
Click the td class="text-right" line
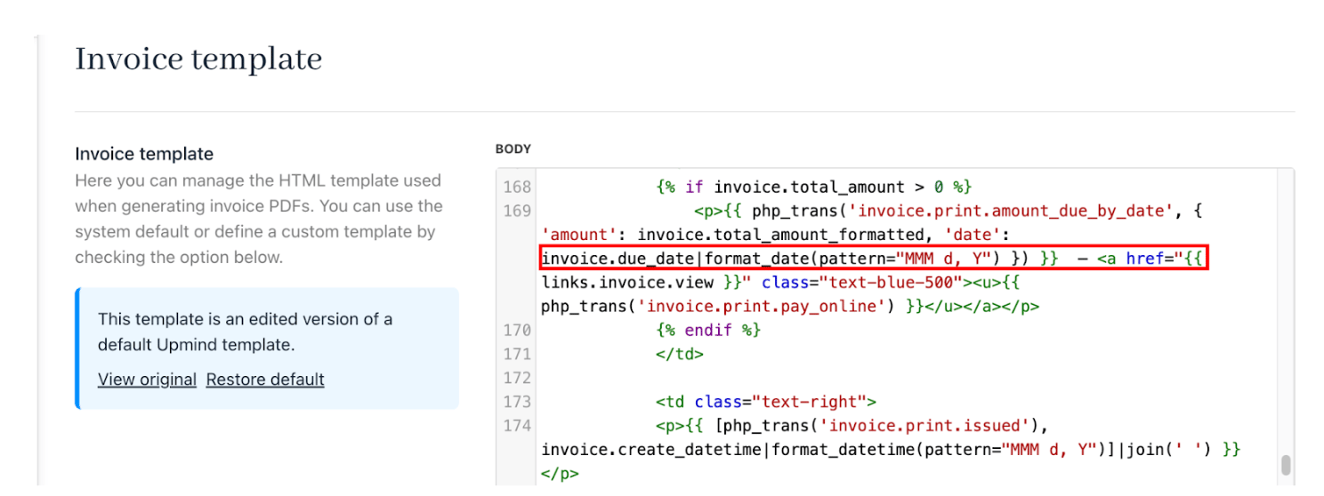[766, 402]
